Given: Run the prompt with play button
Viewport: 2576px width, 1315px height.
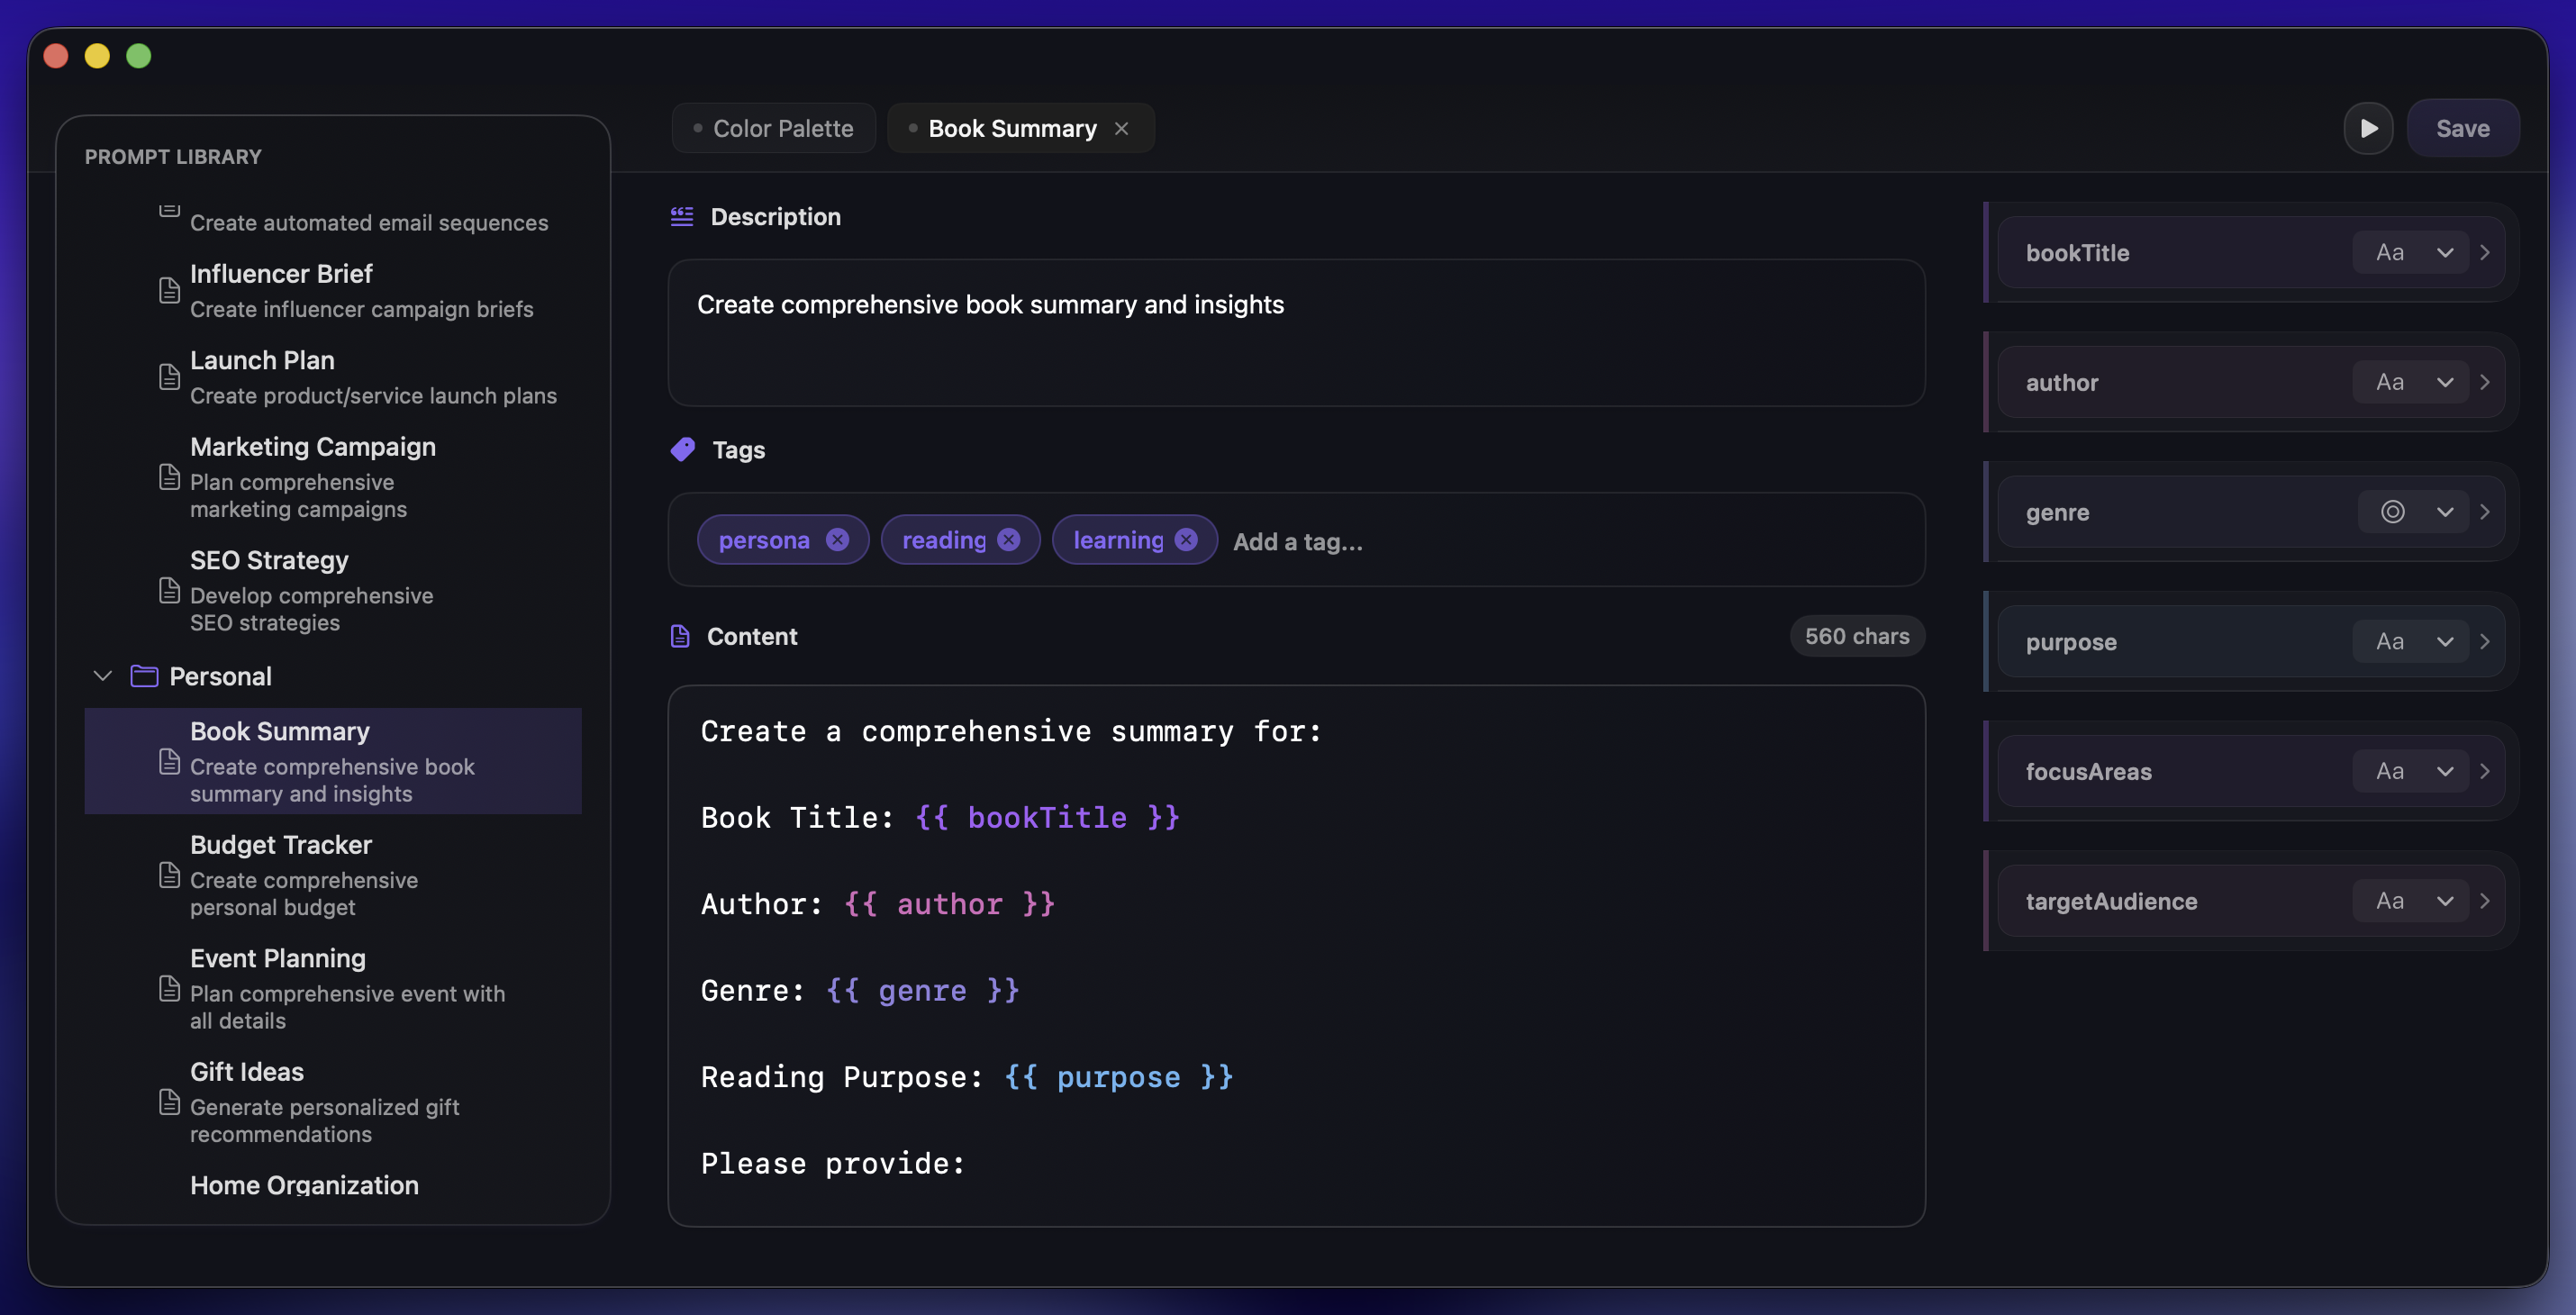Looking at the screenshot, I should 2367,128.
